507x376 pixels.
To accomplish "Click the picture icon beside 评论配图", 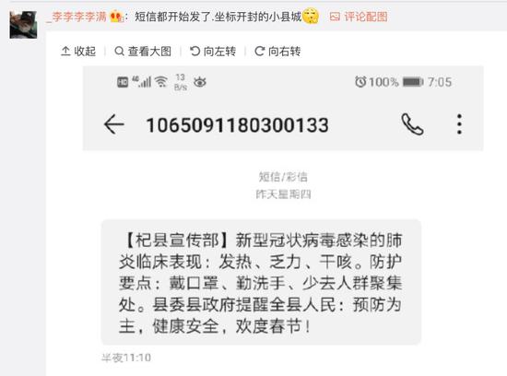I will 335,17.
